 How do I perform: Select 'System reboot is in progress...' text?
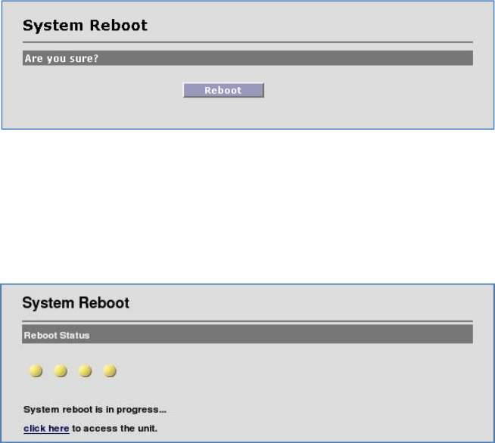95,410
